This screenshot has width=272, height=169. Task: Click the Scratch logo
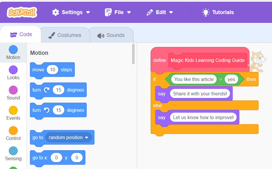point(22,12)
